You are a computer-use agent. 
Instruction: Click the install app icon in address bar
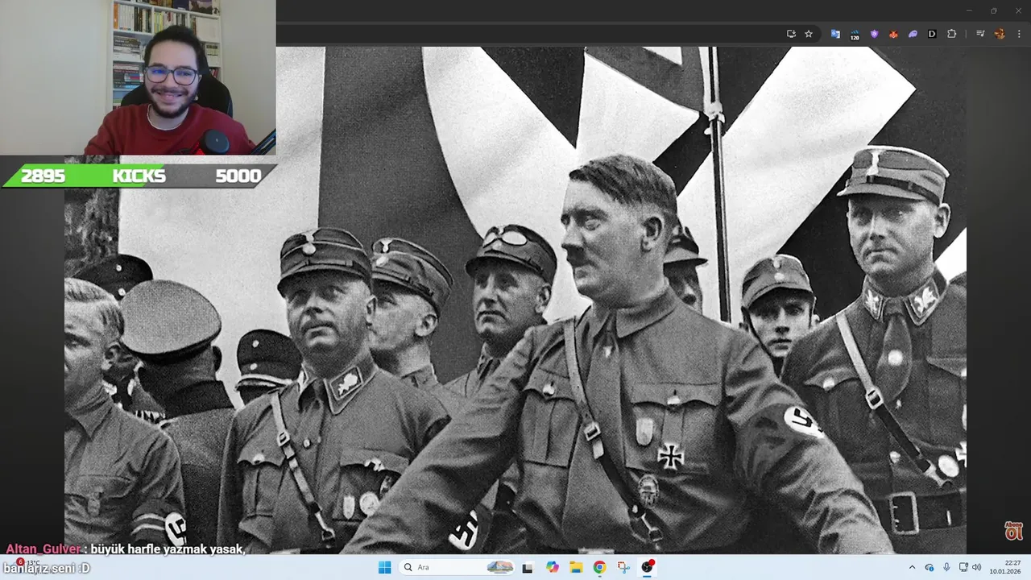[791, 34]
